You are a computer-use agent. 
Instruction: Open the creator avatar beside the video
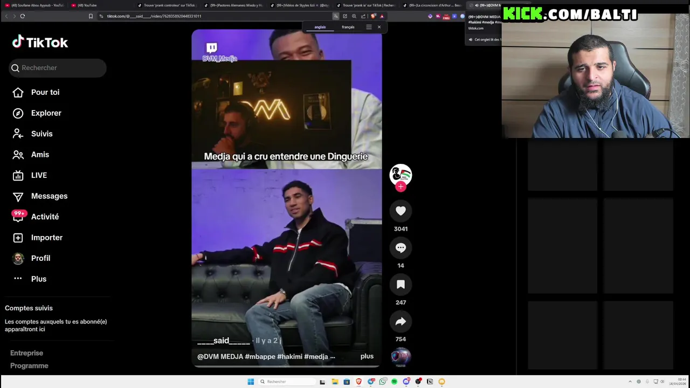(401, 174)
